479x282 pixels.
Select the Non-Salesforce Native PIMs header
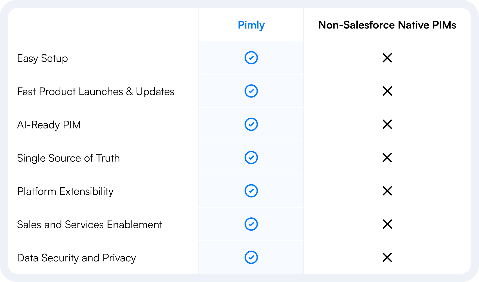point(387,25)
